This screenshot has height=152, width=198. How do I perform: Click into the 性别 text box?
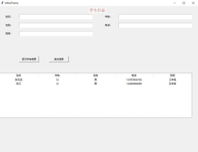pyautogui.click(x=56, y=25)
